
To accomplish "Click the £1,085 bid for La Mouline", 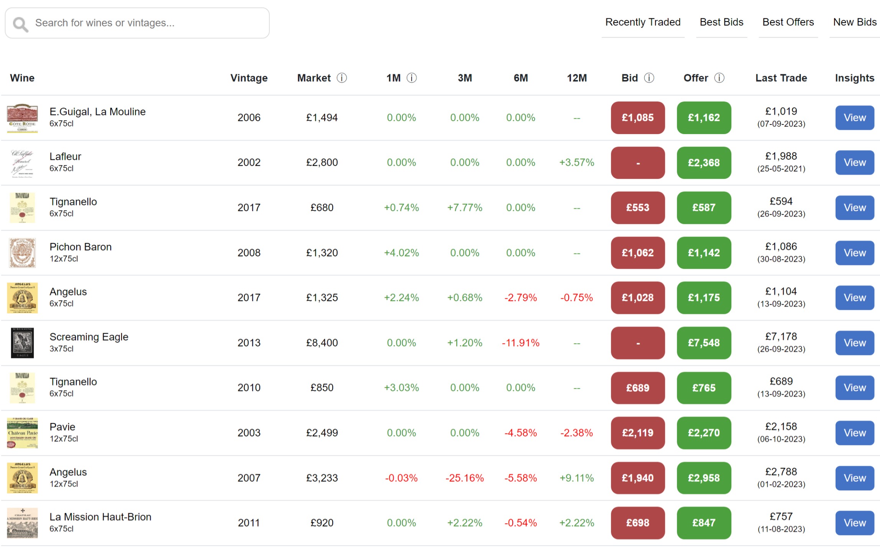I will tap(638, 118).
